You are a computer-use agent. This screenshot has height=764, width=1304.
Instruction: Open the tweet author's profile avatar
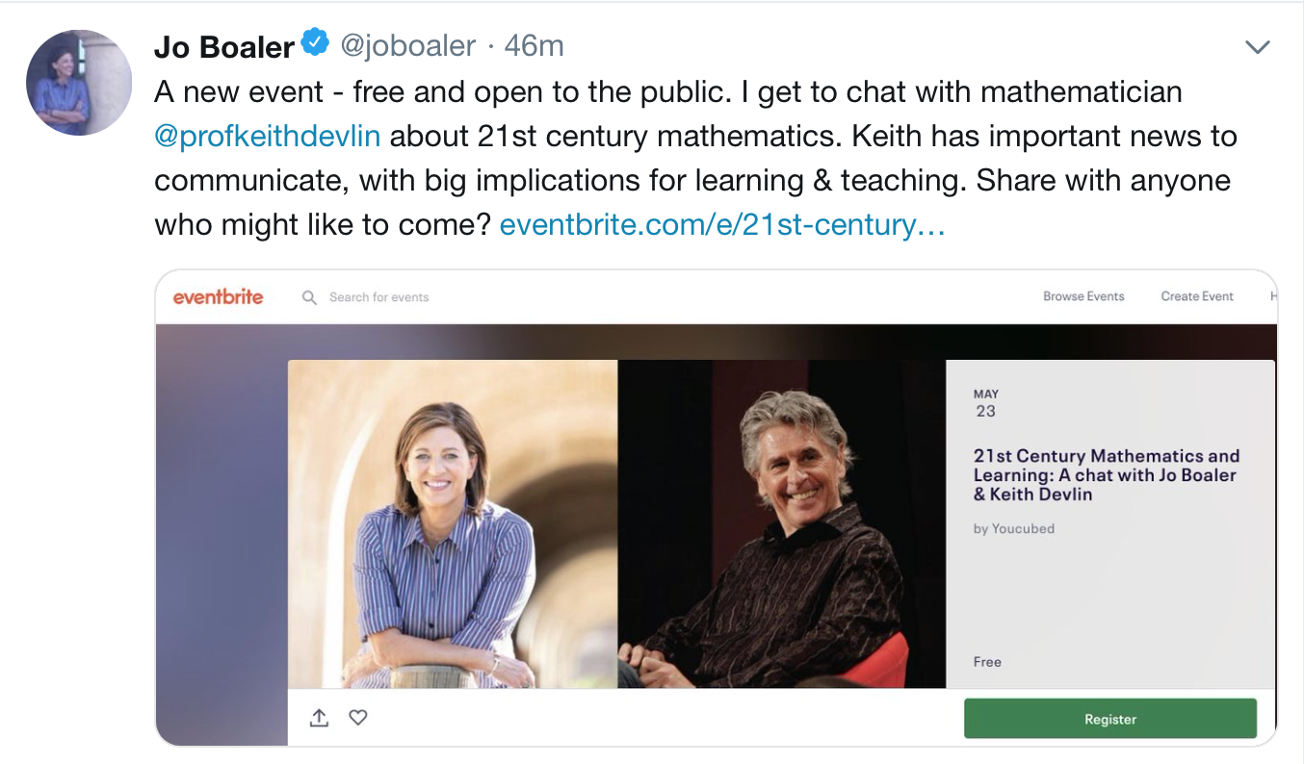point(79,82)
